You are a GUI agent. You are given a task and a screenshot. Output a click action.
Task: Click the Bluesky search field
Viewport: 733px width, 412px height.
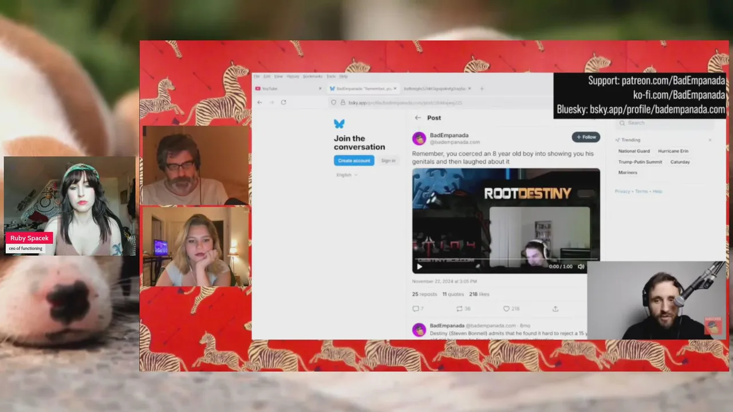tap(665, 123)
